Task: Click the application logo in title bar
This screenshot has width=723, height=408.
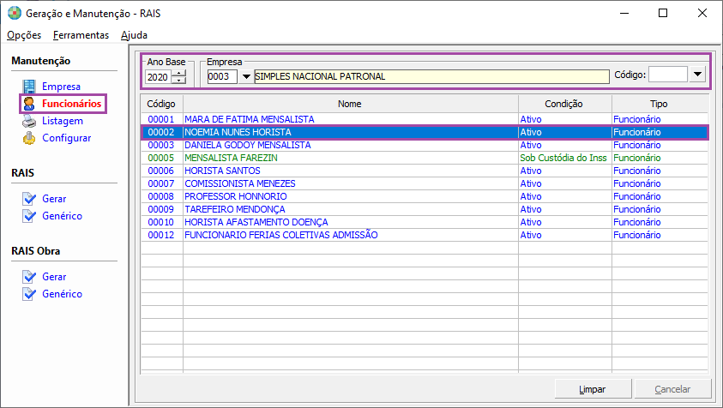Action: [x=15, y=14]
